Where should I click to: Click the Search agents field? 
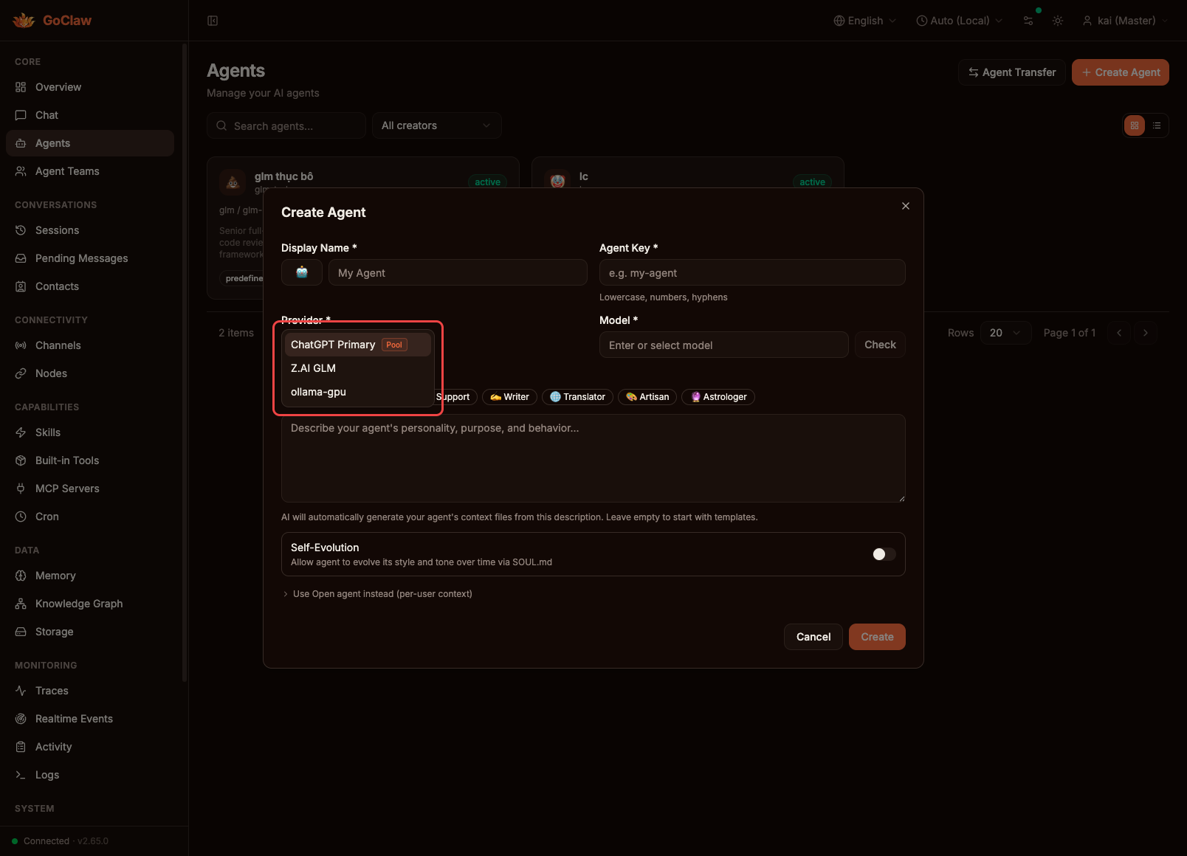(286, 125)
